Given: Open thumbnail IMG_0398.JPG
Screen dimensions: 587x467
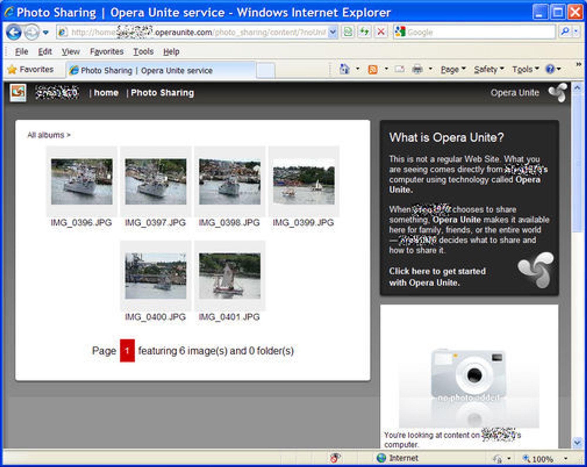Looking at the screenshot, I should coord(230,182).
